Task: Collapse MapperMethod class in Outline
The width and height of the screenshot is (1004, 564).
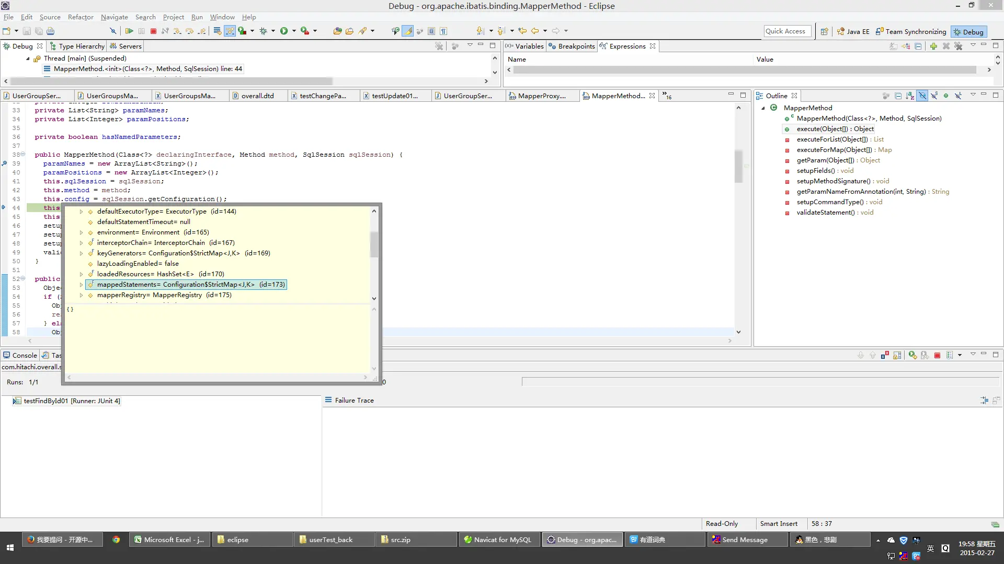Action: 763,108
